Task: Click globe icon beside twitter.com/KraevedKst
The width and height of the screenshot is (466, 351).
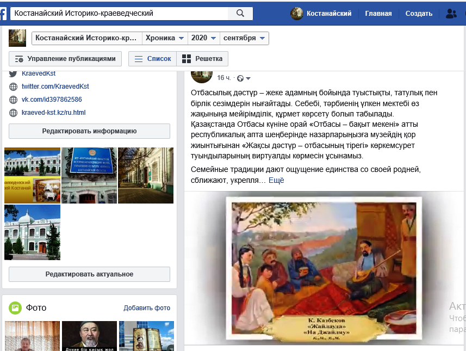Action: point(14,87)
